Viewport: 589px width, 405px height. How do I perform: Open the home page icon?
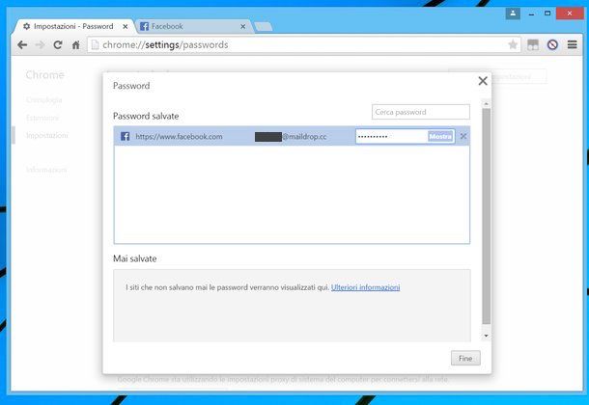click(x=76, y=45)
